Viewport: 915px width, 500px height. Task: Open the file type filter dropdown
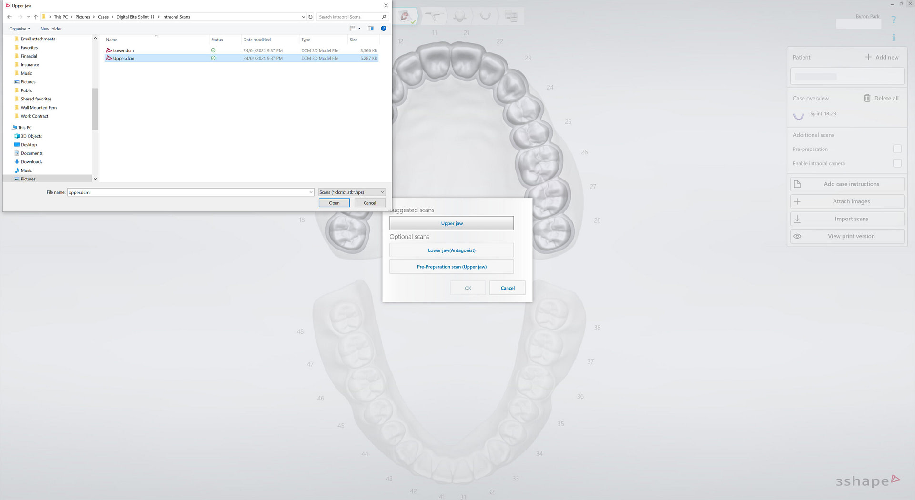click(383, 192)
